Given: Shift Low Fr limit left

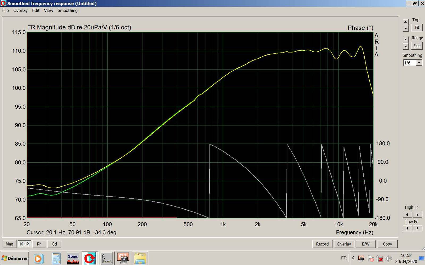Looking at the screenshot, I should (x=407, y=228).
